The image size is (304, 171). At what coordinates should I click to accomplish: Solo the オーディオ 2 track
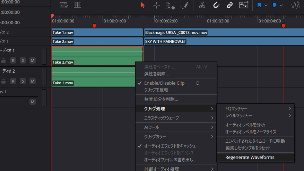[23, 81]
